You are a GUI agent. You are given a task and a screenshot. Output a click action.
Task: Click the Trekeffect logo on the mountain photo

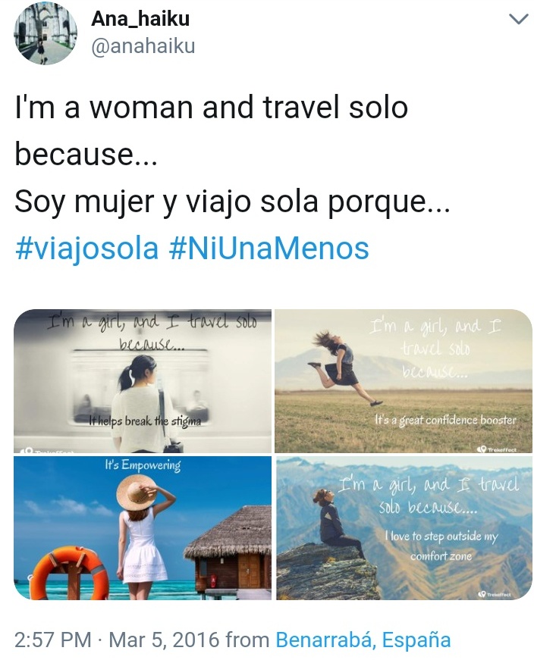(x=495, y=594)
